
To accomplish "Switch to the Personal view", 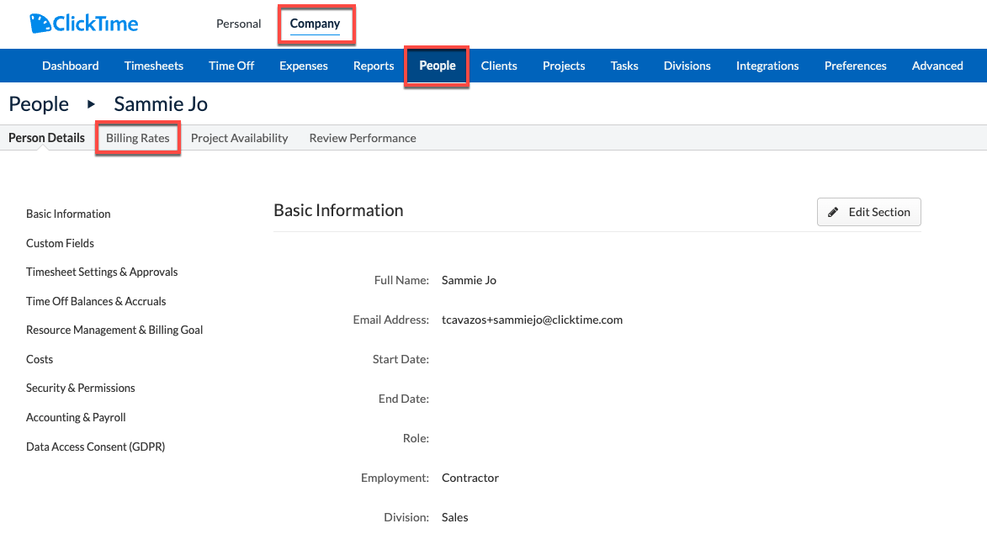I will click(239, 24).
